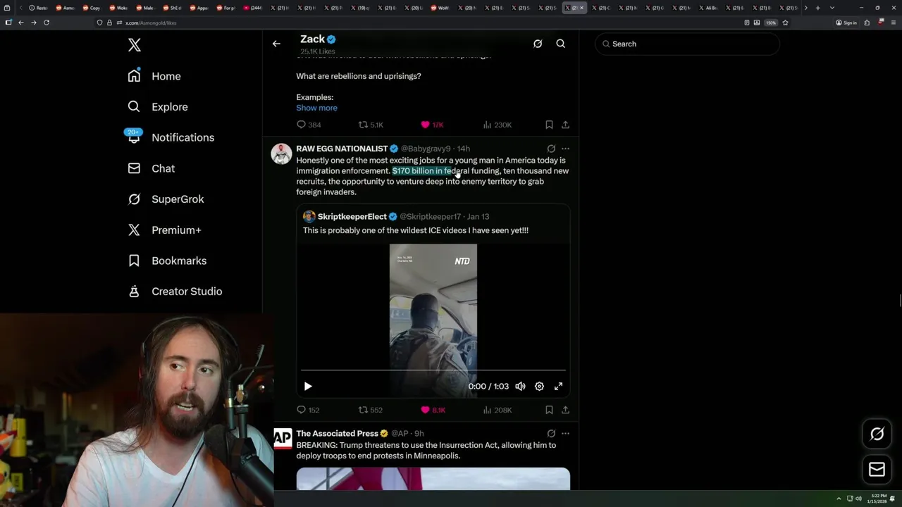This screenshot has width=902, height=507.
Task: Open Explore in the sidebar
Action: pos(158,107)
